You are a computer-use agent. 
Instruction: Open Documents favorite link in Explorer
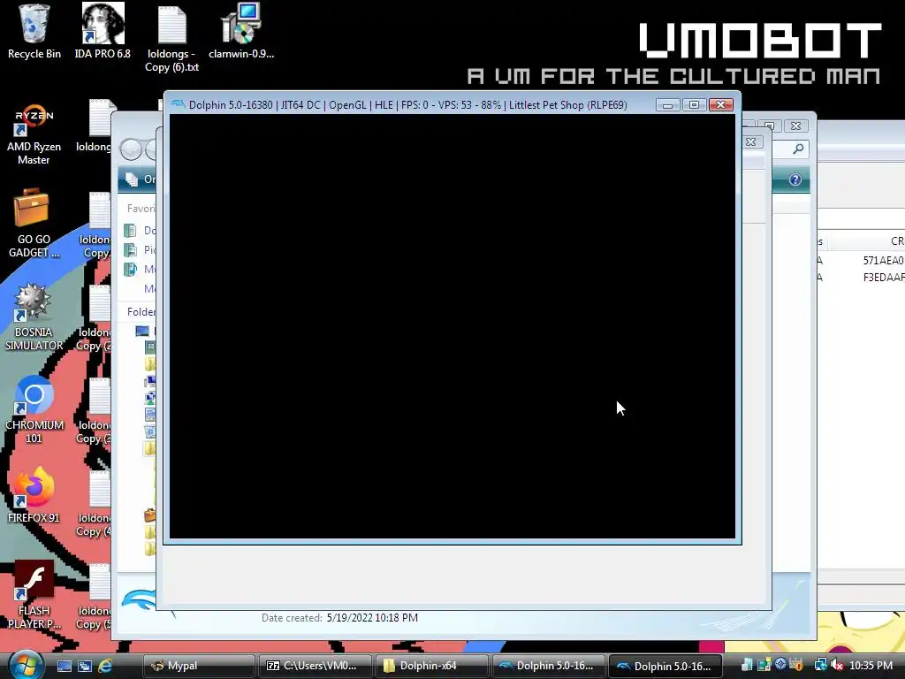[141, 231]
